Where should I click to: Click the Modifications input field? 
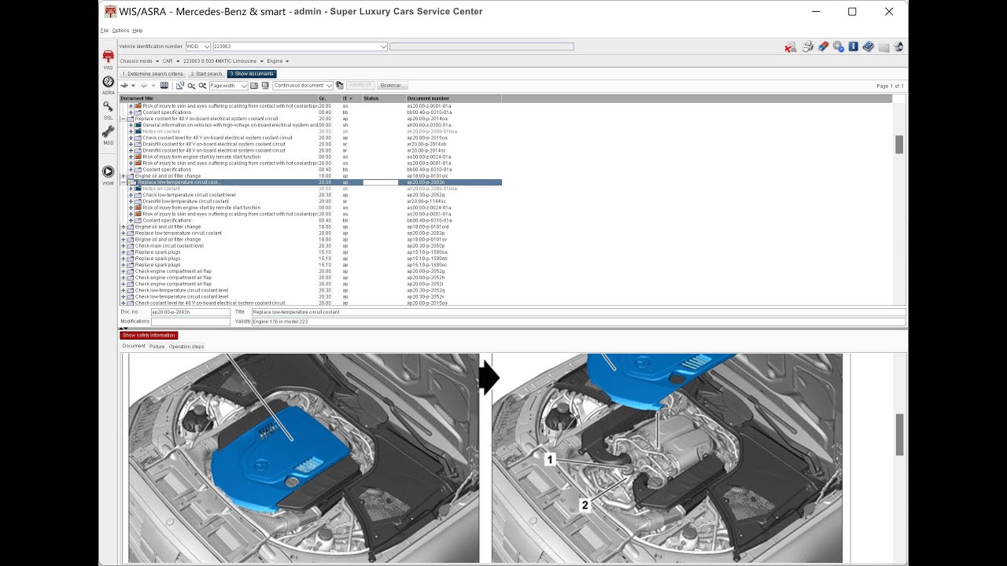coord(191,322)
